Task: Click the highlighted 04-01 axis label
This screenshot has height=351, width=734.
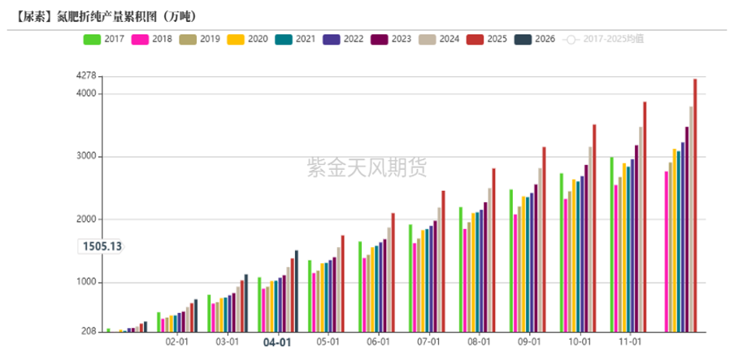Action: [278, 342]
